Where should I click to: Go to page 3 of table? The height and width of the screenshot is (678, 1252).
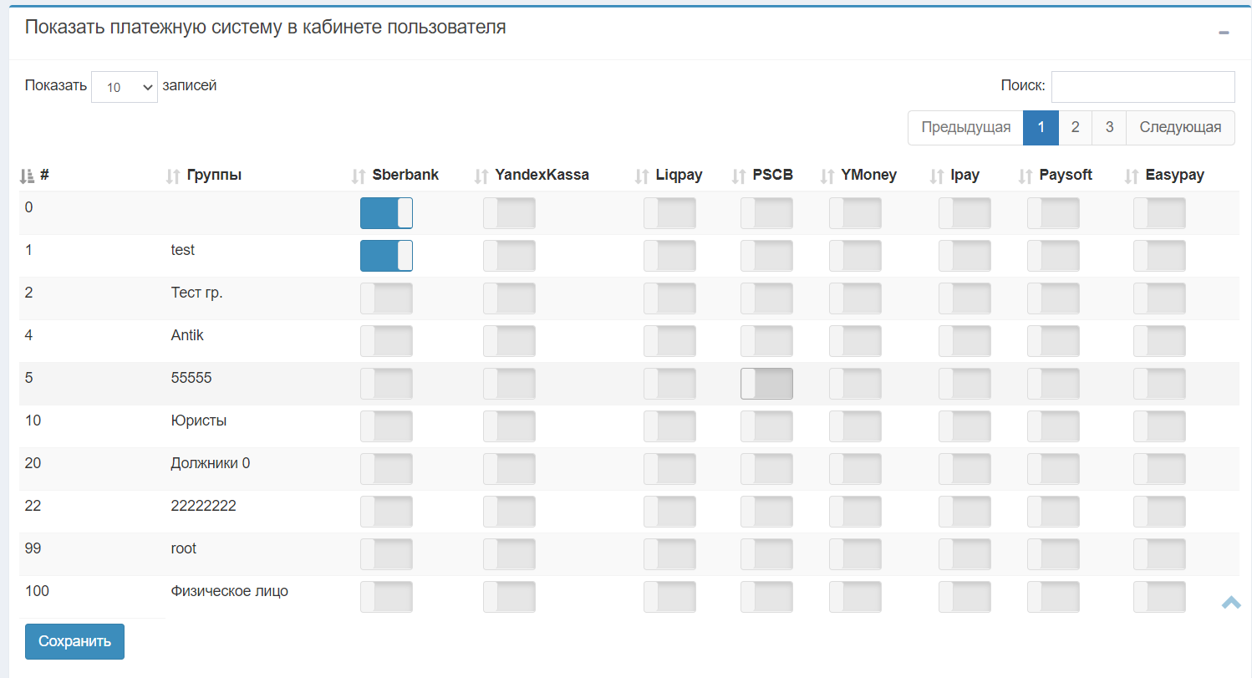click(1109, 128)
